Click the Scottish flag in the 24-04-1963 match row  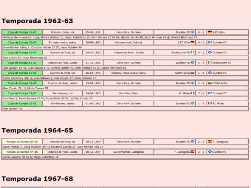pos(210,93)
